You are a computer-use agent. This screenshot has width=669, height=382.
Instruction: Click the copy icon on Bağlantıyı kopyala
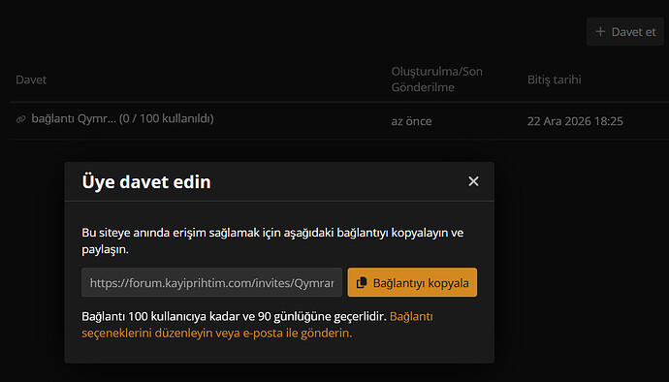click(x=362, y=282)
